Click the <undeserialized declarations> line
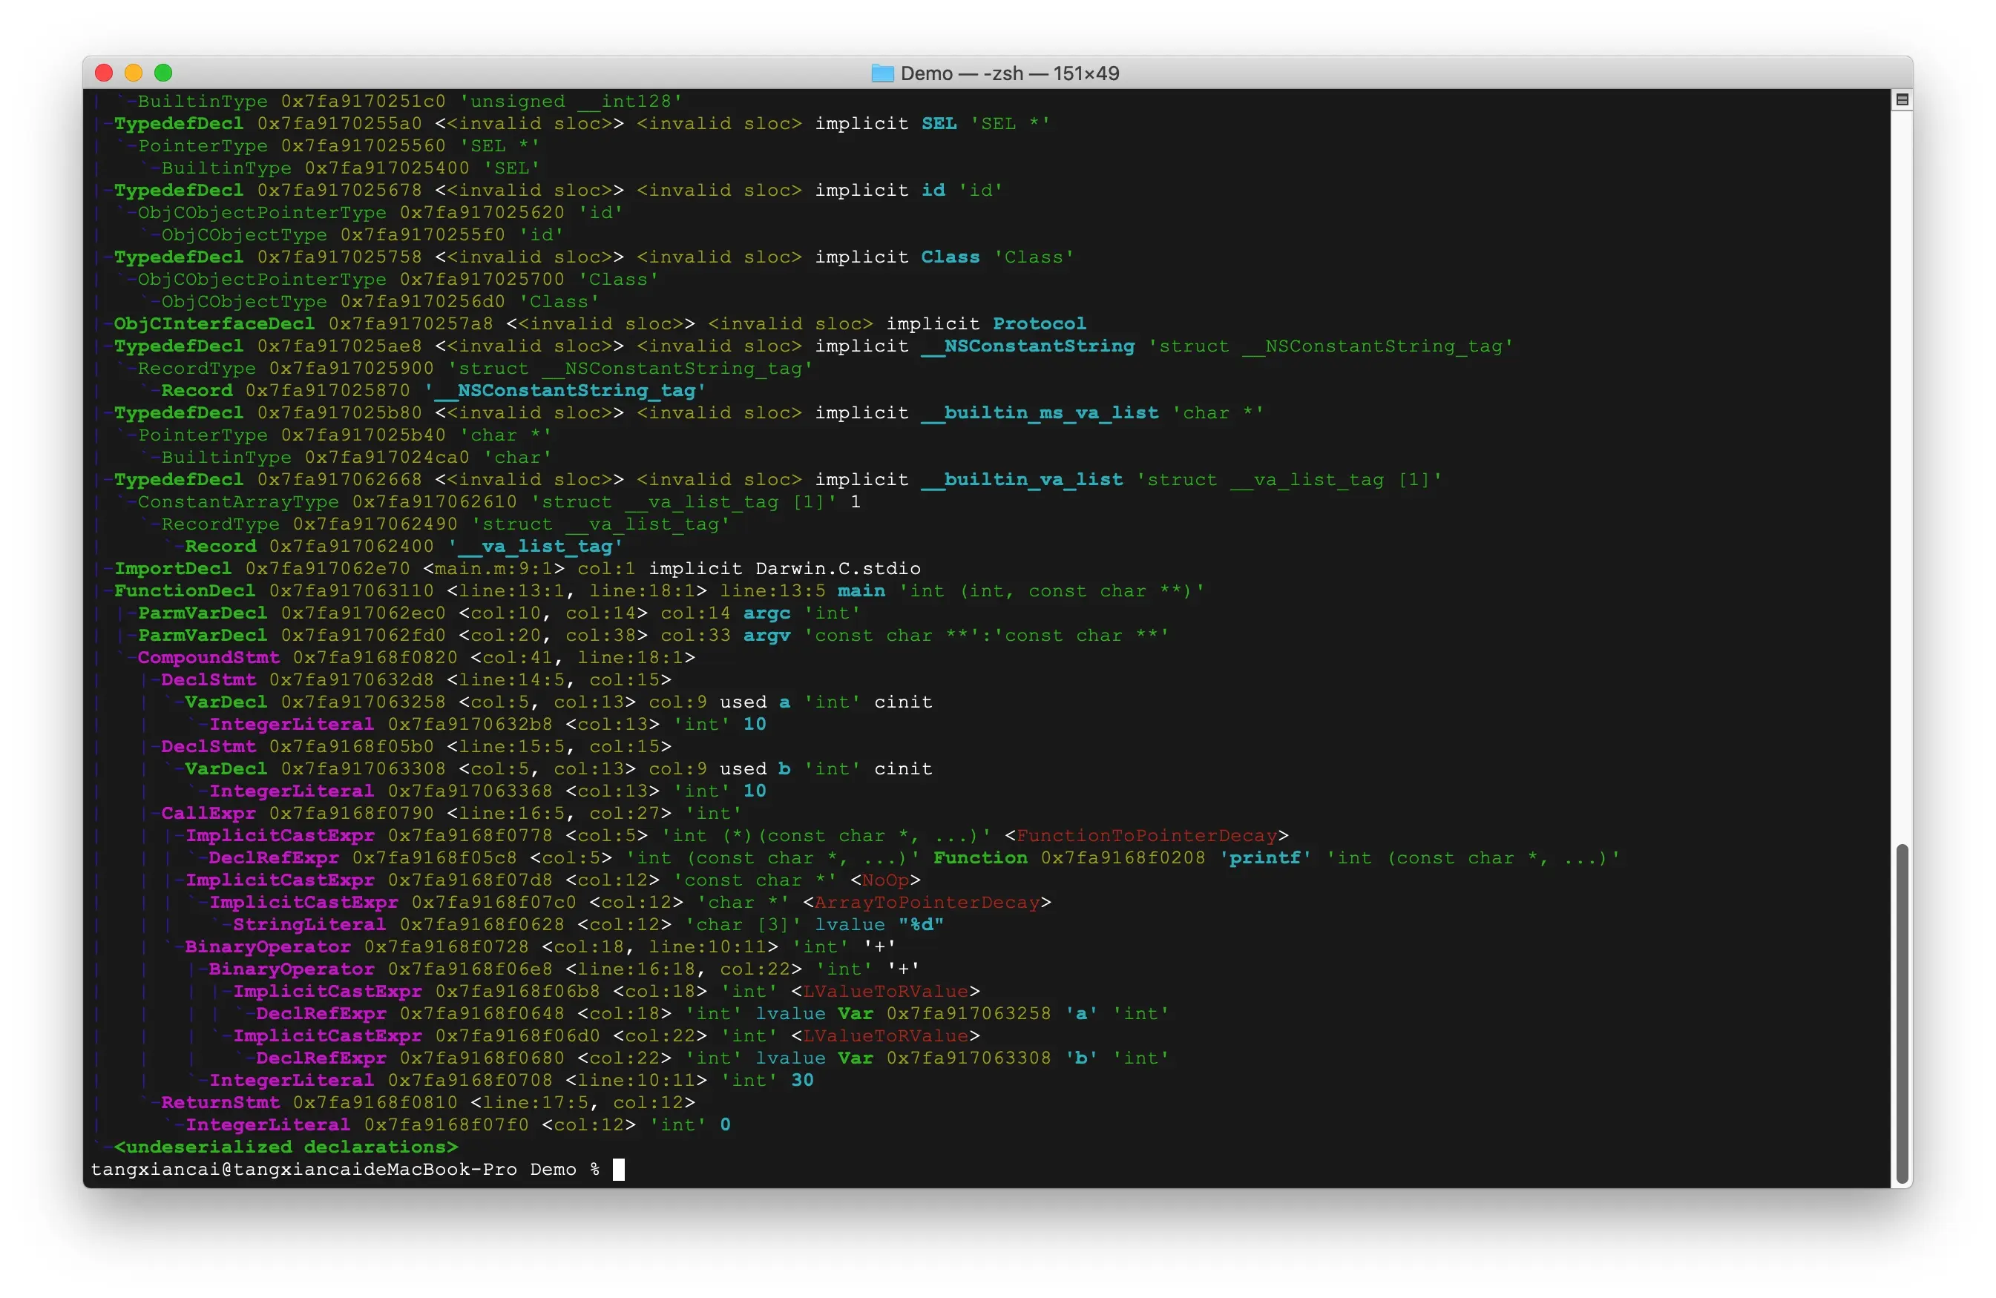Screen dimensions: 1996x1298 [x=285, y=1147]
